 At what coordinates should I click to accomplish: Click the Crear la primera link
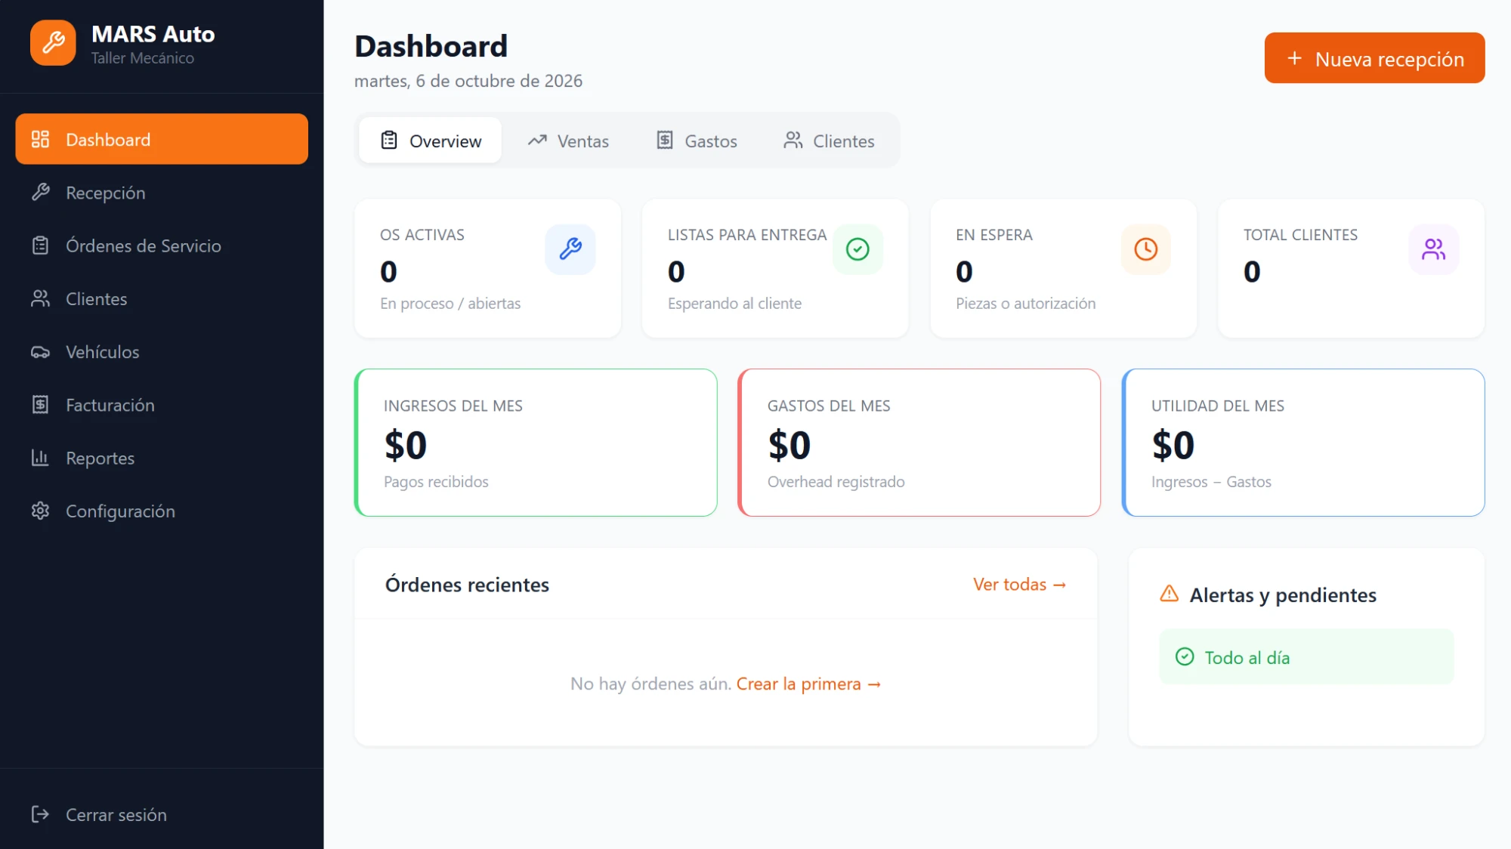pos(808,684)
